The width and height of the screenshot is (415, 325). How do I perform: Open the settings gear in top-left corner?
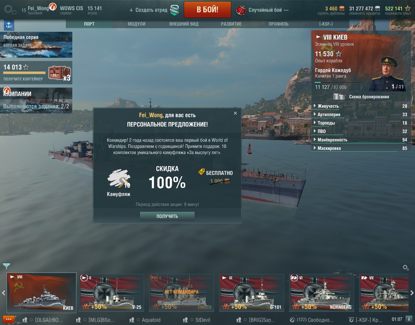(x=10, y=10)
